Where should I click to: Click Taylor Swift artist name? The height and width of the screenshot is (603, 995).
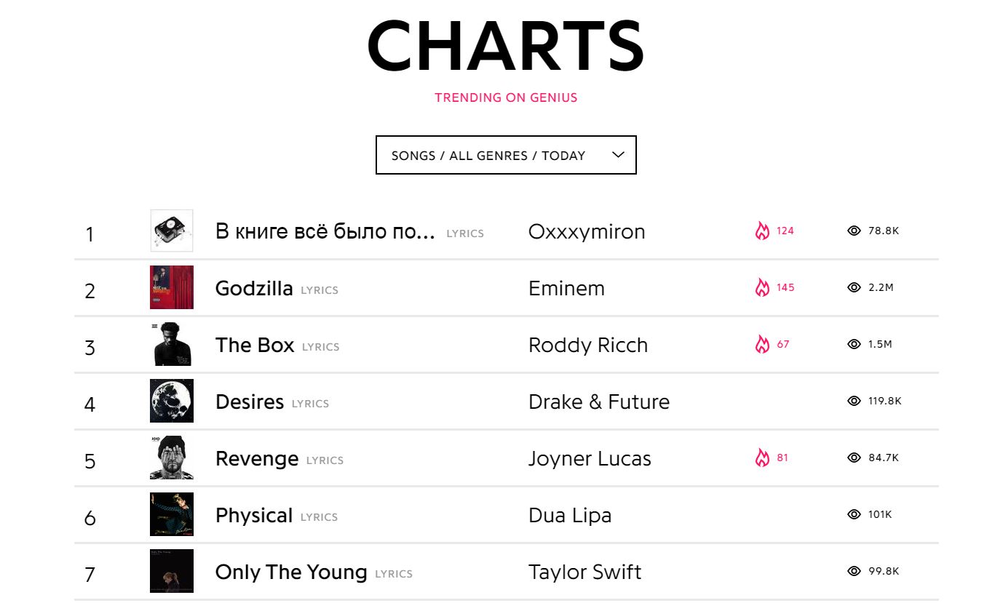click(584, 572)
